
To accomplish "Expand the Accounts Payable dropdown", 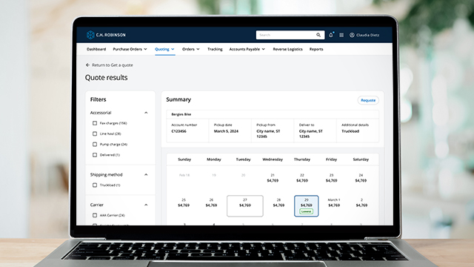I will tap(247, 49).
